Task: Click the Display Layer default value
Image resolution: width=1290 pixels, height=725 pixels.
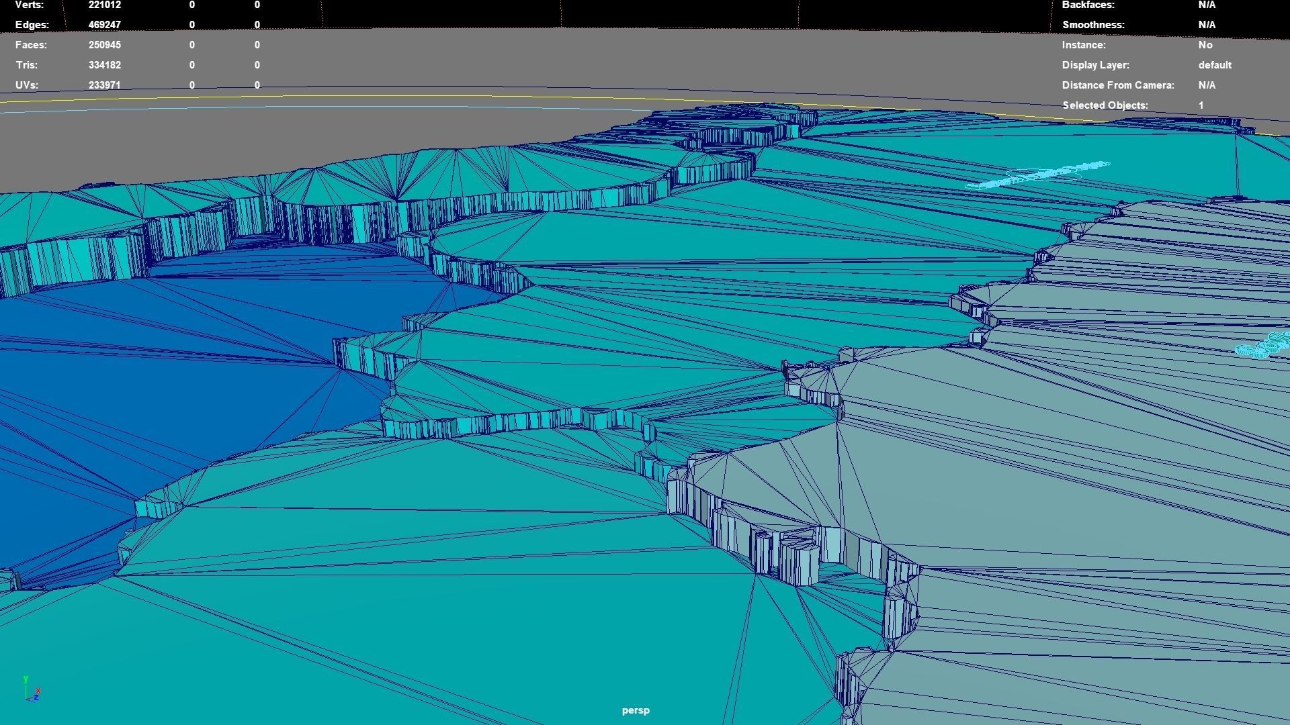Action: 1215,65
